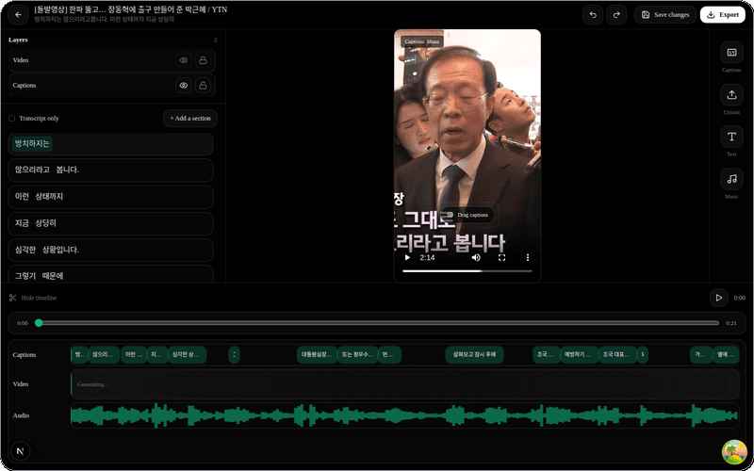Image resolution: width=754 pixels, height=471 pixels.
Task: Open the user avatar at bottom right
Action: point(734,452)
